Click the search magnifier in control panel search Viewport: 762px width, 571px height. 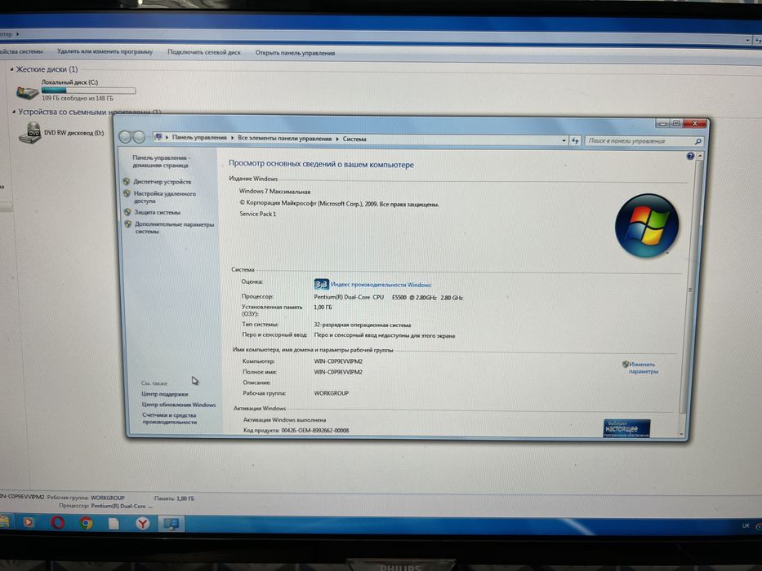[697, 141]
